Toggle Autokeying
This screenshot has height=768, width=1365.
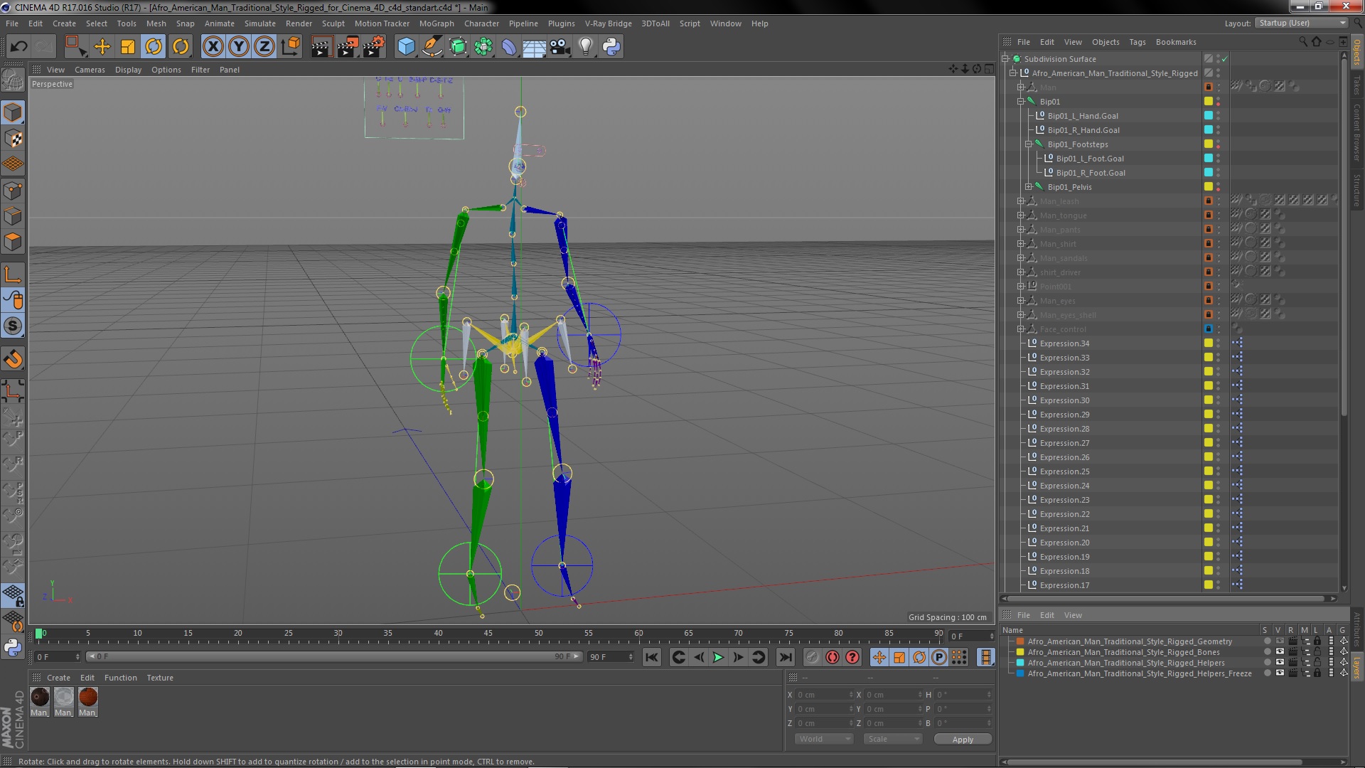(x=833, y=657)
